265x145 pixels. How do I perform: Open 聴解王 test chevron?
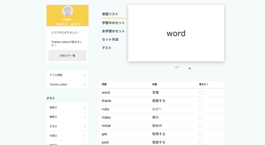coord(85,117)
